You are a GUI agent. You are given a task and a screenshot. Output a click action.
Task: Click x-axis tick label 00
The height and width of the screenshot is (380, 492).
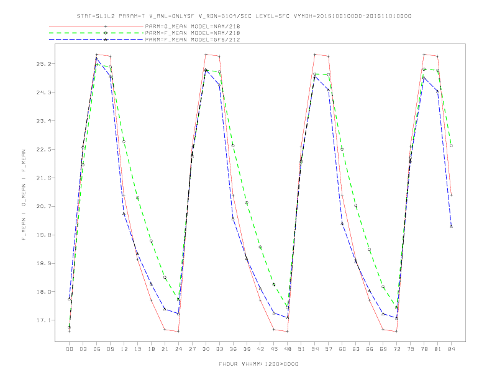point(70,349)
